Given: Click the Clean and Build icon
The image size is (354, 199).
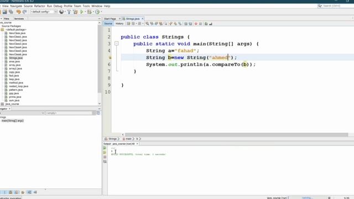Looking at the screenshot, I should [x=75, y=12].
